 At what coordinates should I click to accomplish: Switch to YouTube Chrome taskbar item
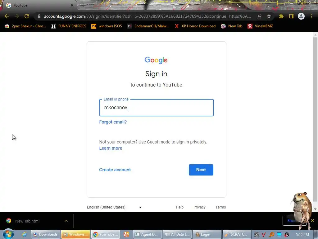tap(106, 234)
